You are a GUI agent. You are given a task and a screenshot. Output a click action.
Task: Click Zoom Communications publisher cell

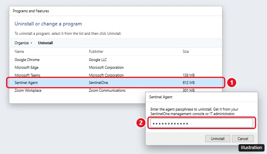tap(107, 91)
